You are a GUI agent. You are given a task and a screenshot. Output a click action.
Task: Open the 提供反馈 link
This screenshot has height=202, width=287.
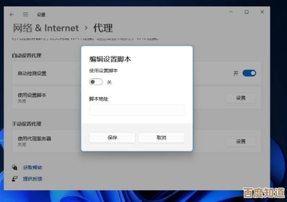click(x=33, y=179)
